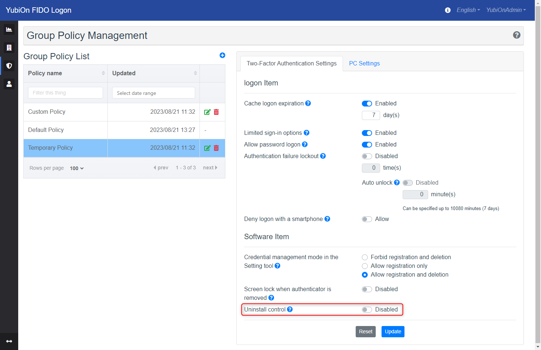This screenshot has width=541, height=350.
Task: Show help for Cache logon expiration
Action: click(308, 103)
